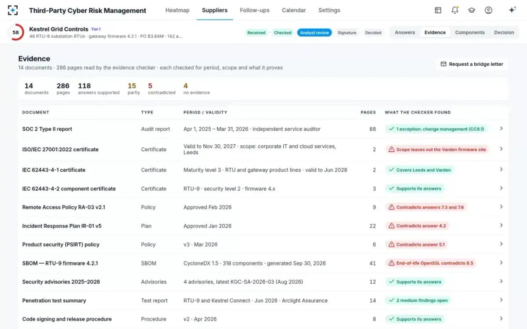This screenshot has width=527, height=329.
Task: Open the Decision view
Action: [x=504, y=32]
